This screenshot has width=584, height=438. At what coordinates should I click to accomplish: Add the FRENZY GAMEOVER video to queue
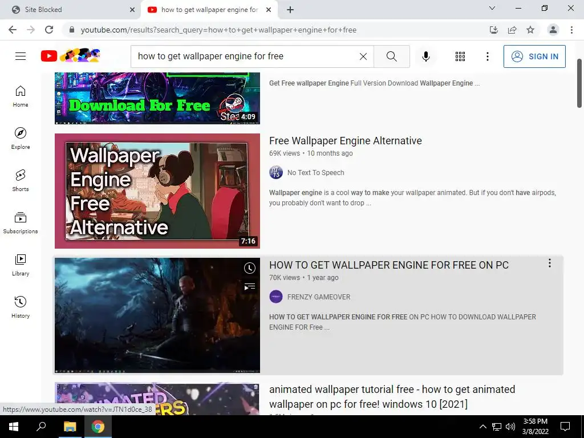pos(250,286)
